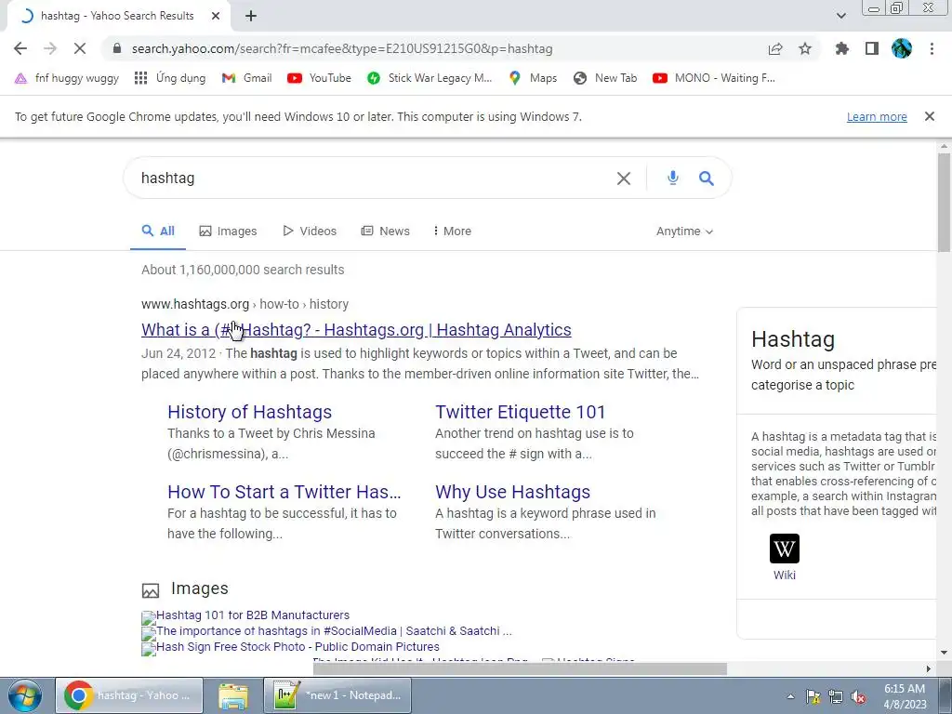Open Saatchi & Saatchi hashtags image
Image resolution: width=952 pixels, height=714 pixels.
[326, 631]
